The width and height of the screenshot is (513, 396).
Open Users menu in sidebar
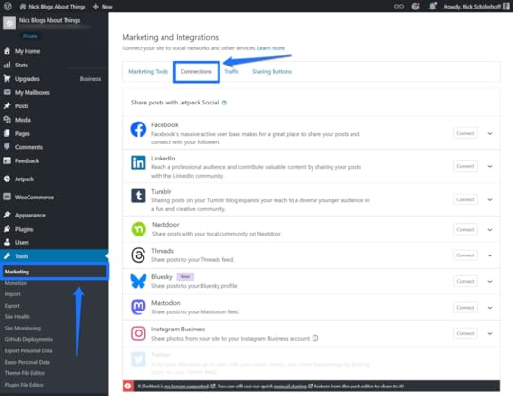click(54, 243)
